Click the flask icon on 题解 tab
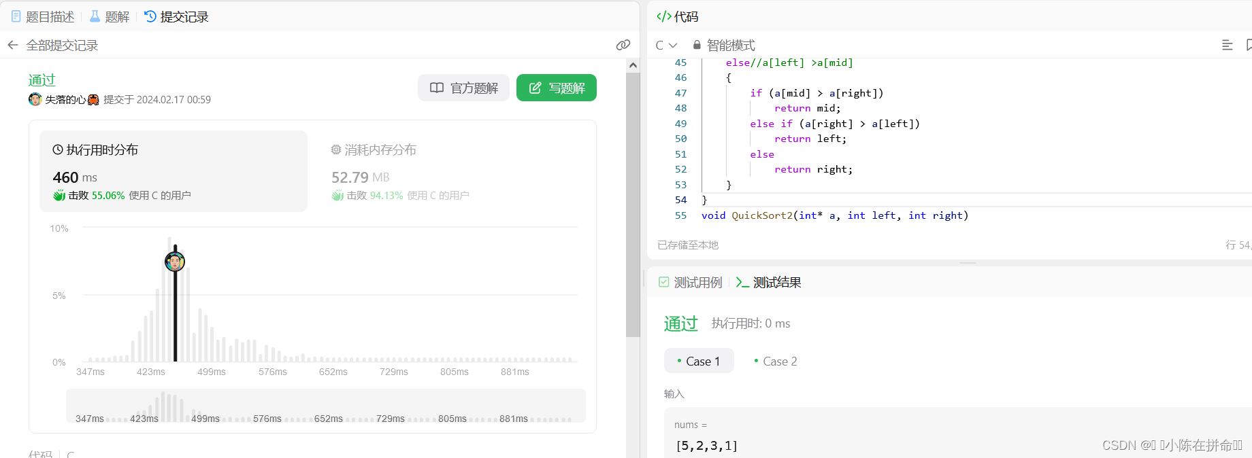 [95, 16]
